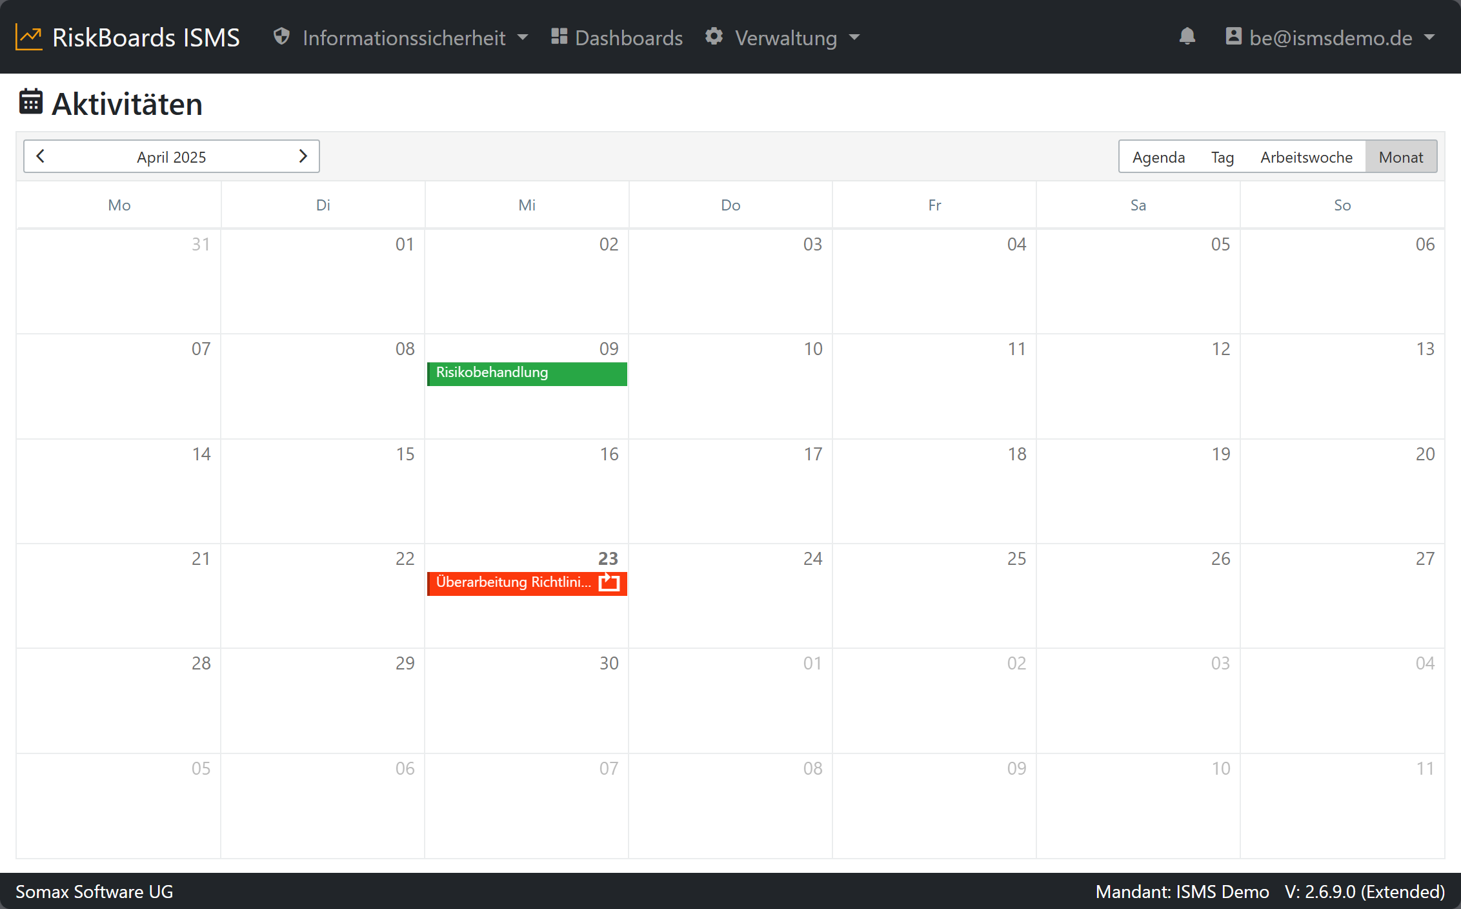Select the date cell 28
1461x909 pixels.
[119, 700]
